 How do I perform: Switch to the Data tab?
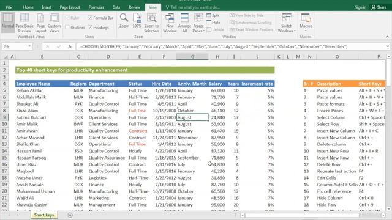coord(116,7)
